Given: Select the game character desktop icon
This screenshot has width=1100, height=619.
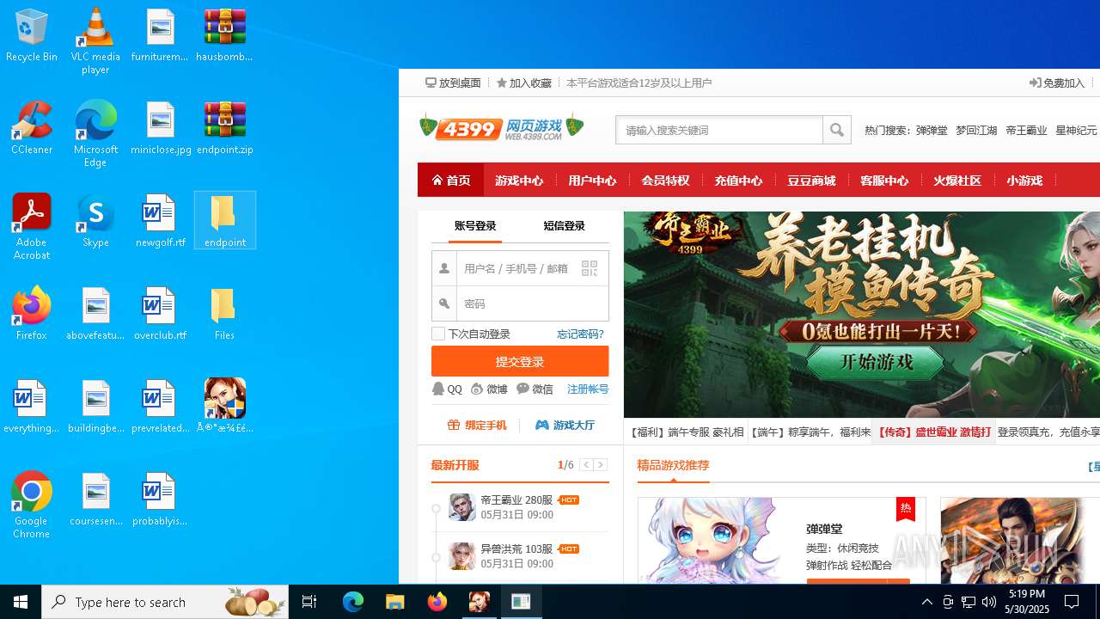Looking at the screenshot, I should (224, 407).
